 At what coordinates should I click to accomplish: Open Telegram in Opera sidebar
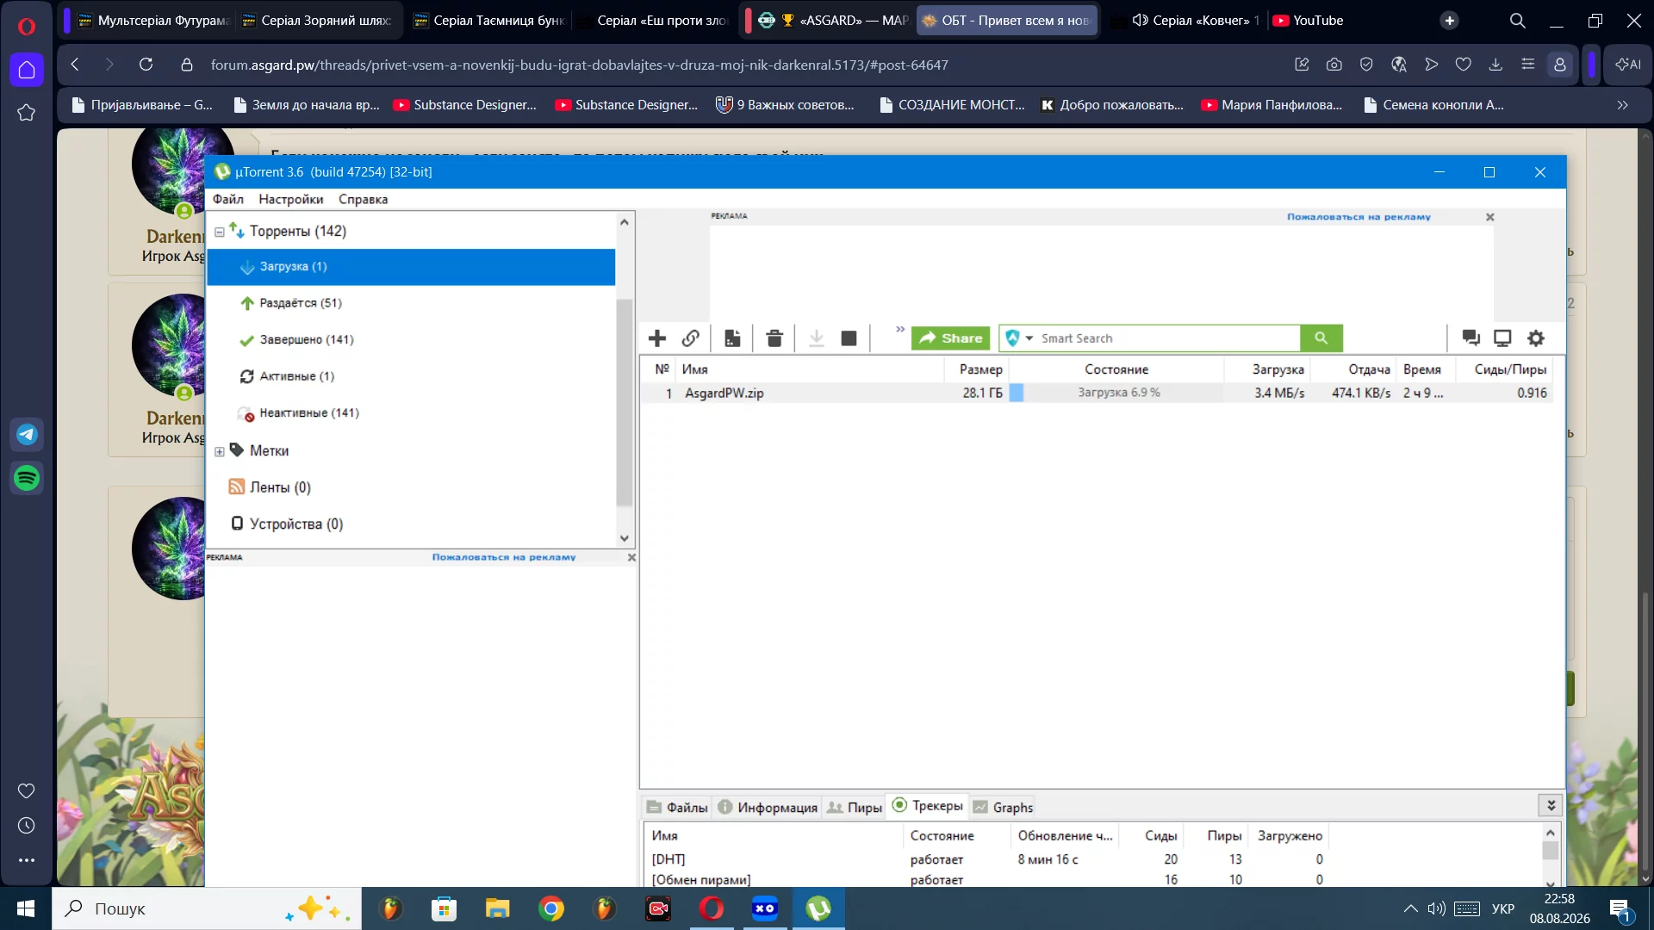[x=27, y=434]
